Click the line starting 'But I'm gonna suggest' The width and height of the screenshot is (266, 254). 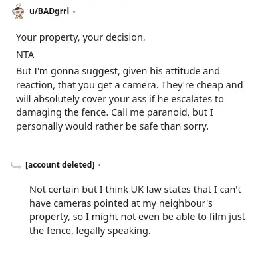point(118,72)
